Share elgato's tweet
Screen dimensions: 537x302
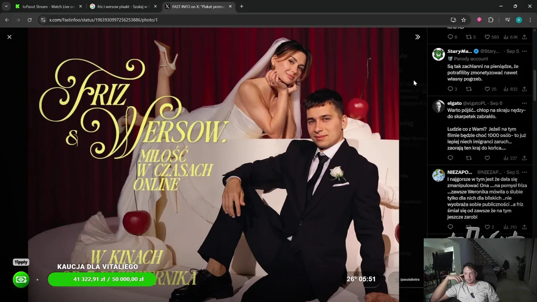tap(524, 158)
